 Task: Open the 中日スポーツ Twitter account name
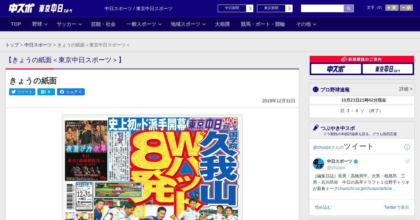[x=339, y=161]
